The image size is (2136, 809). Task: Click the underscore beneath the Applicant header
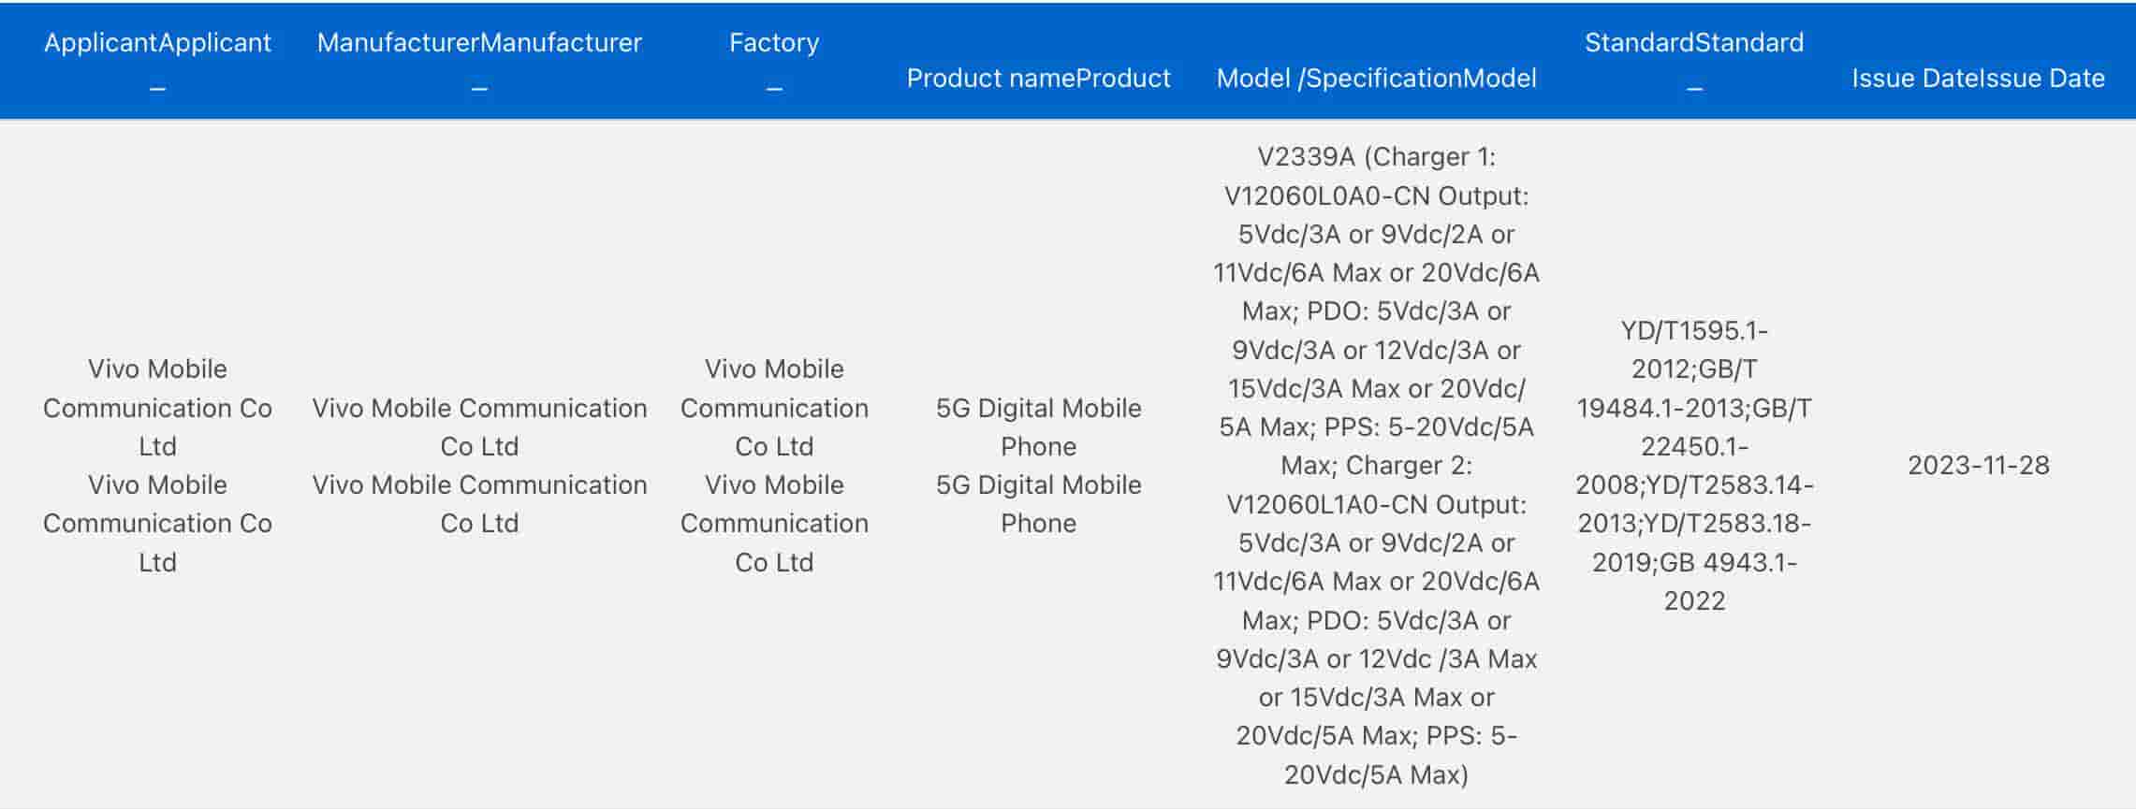[157, 89]
